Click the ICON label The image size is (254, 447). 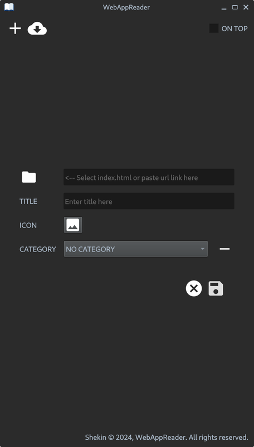[28, 225]
